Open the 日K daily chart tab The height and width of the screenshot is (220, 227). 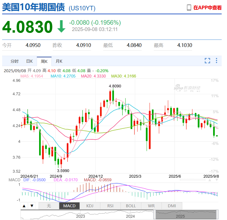point(29,61)
